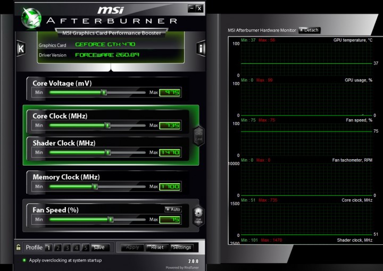Select Profile slot 4
The width and height of the screenshot is (383, 271).
pyautogui.click(x=76, y=248)
